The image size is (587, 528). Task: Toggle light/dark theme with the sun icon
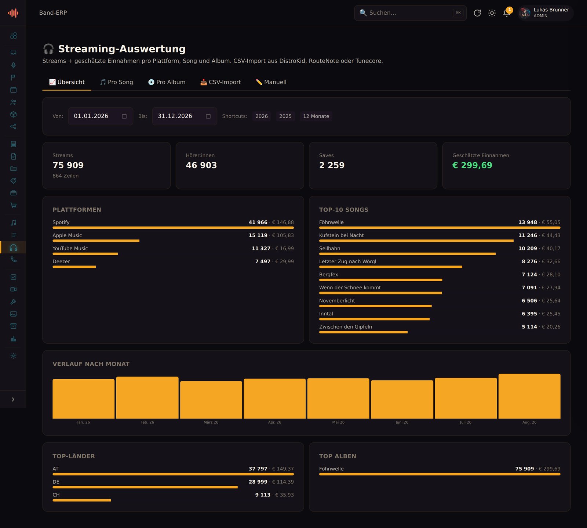[x=492, y=13]
